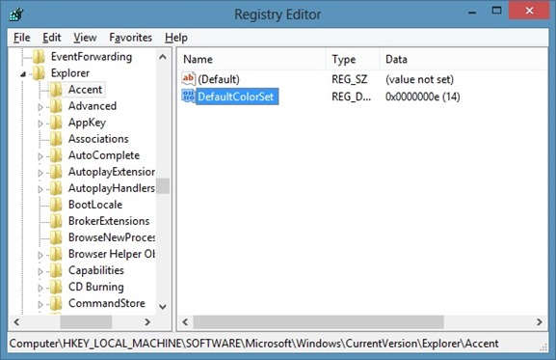Expand the Capabilities key
The width and height of the screenshot is (556, 360).
40,271
